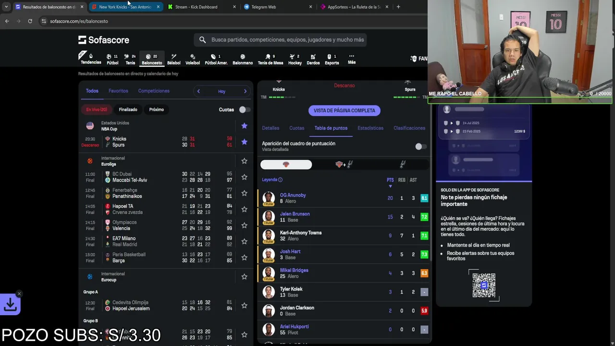Favorite the Euroliga competition star
Image resolution: width=615 pixels, height=346 pixels.
[244, 161]
